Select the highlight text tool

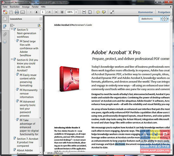104,12
